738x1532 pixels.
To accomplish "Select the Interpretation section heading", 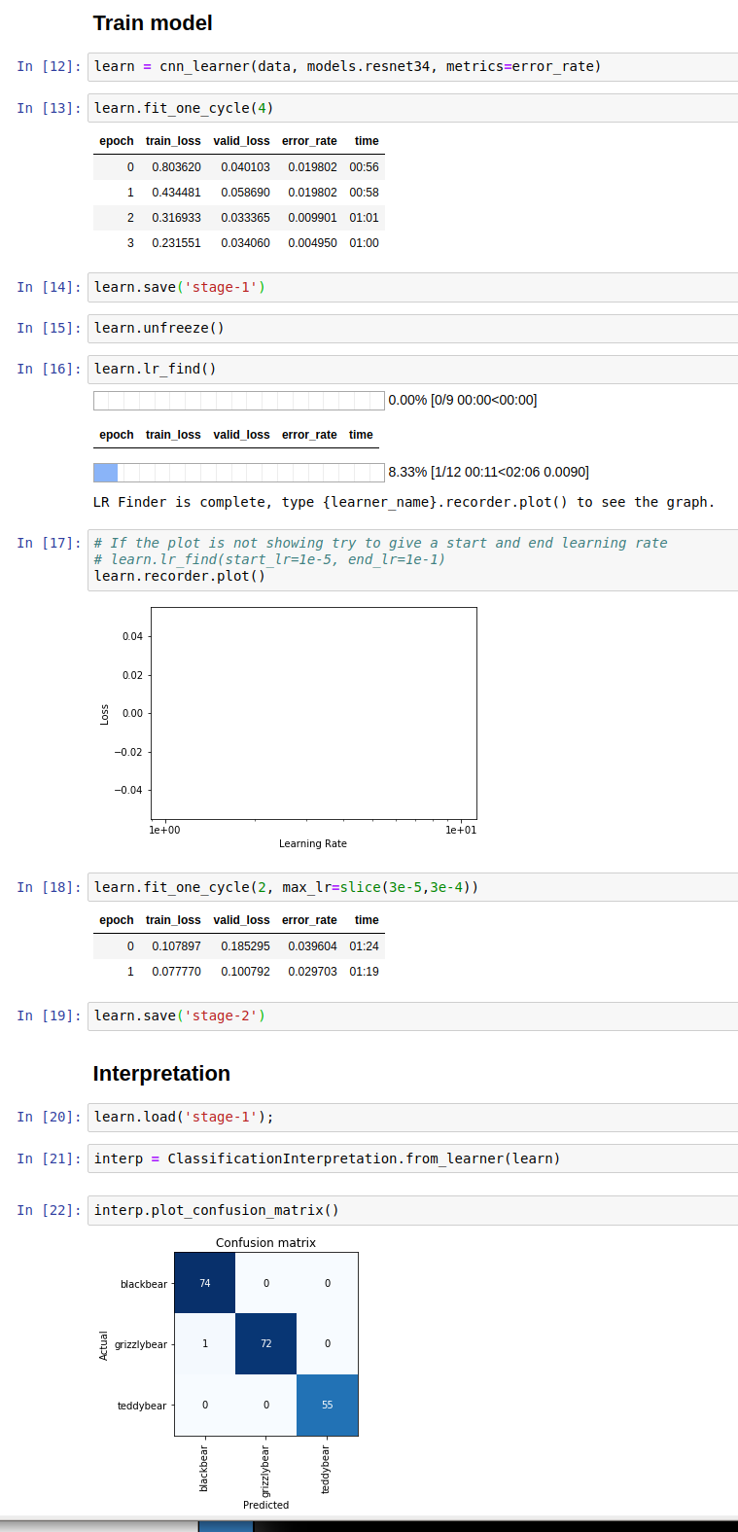I will click(x=161, y=1074).
